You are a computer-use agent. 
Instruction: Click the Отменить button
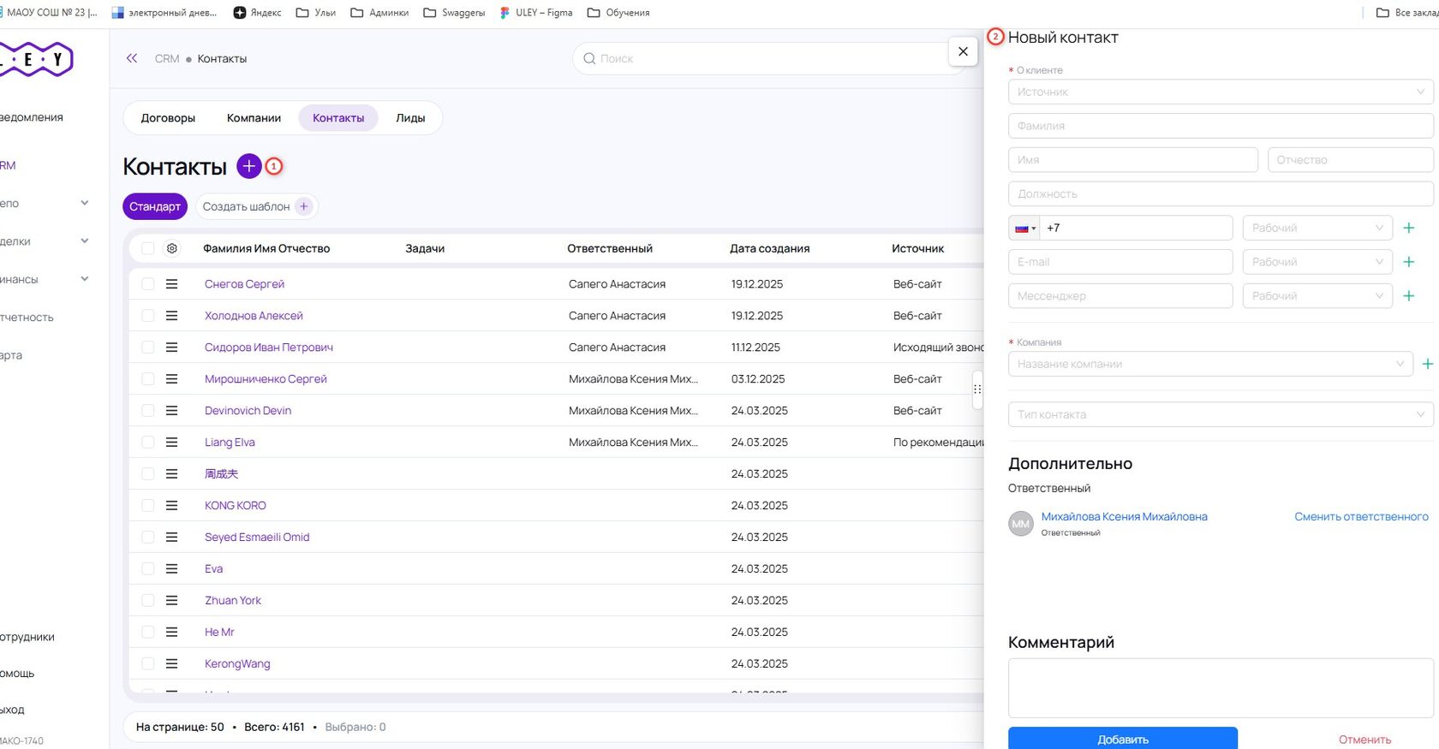coord(1365,740)
